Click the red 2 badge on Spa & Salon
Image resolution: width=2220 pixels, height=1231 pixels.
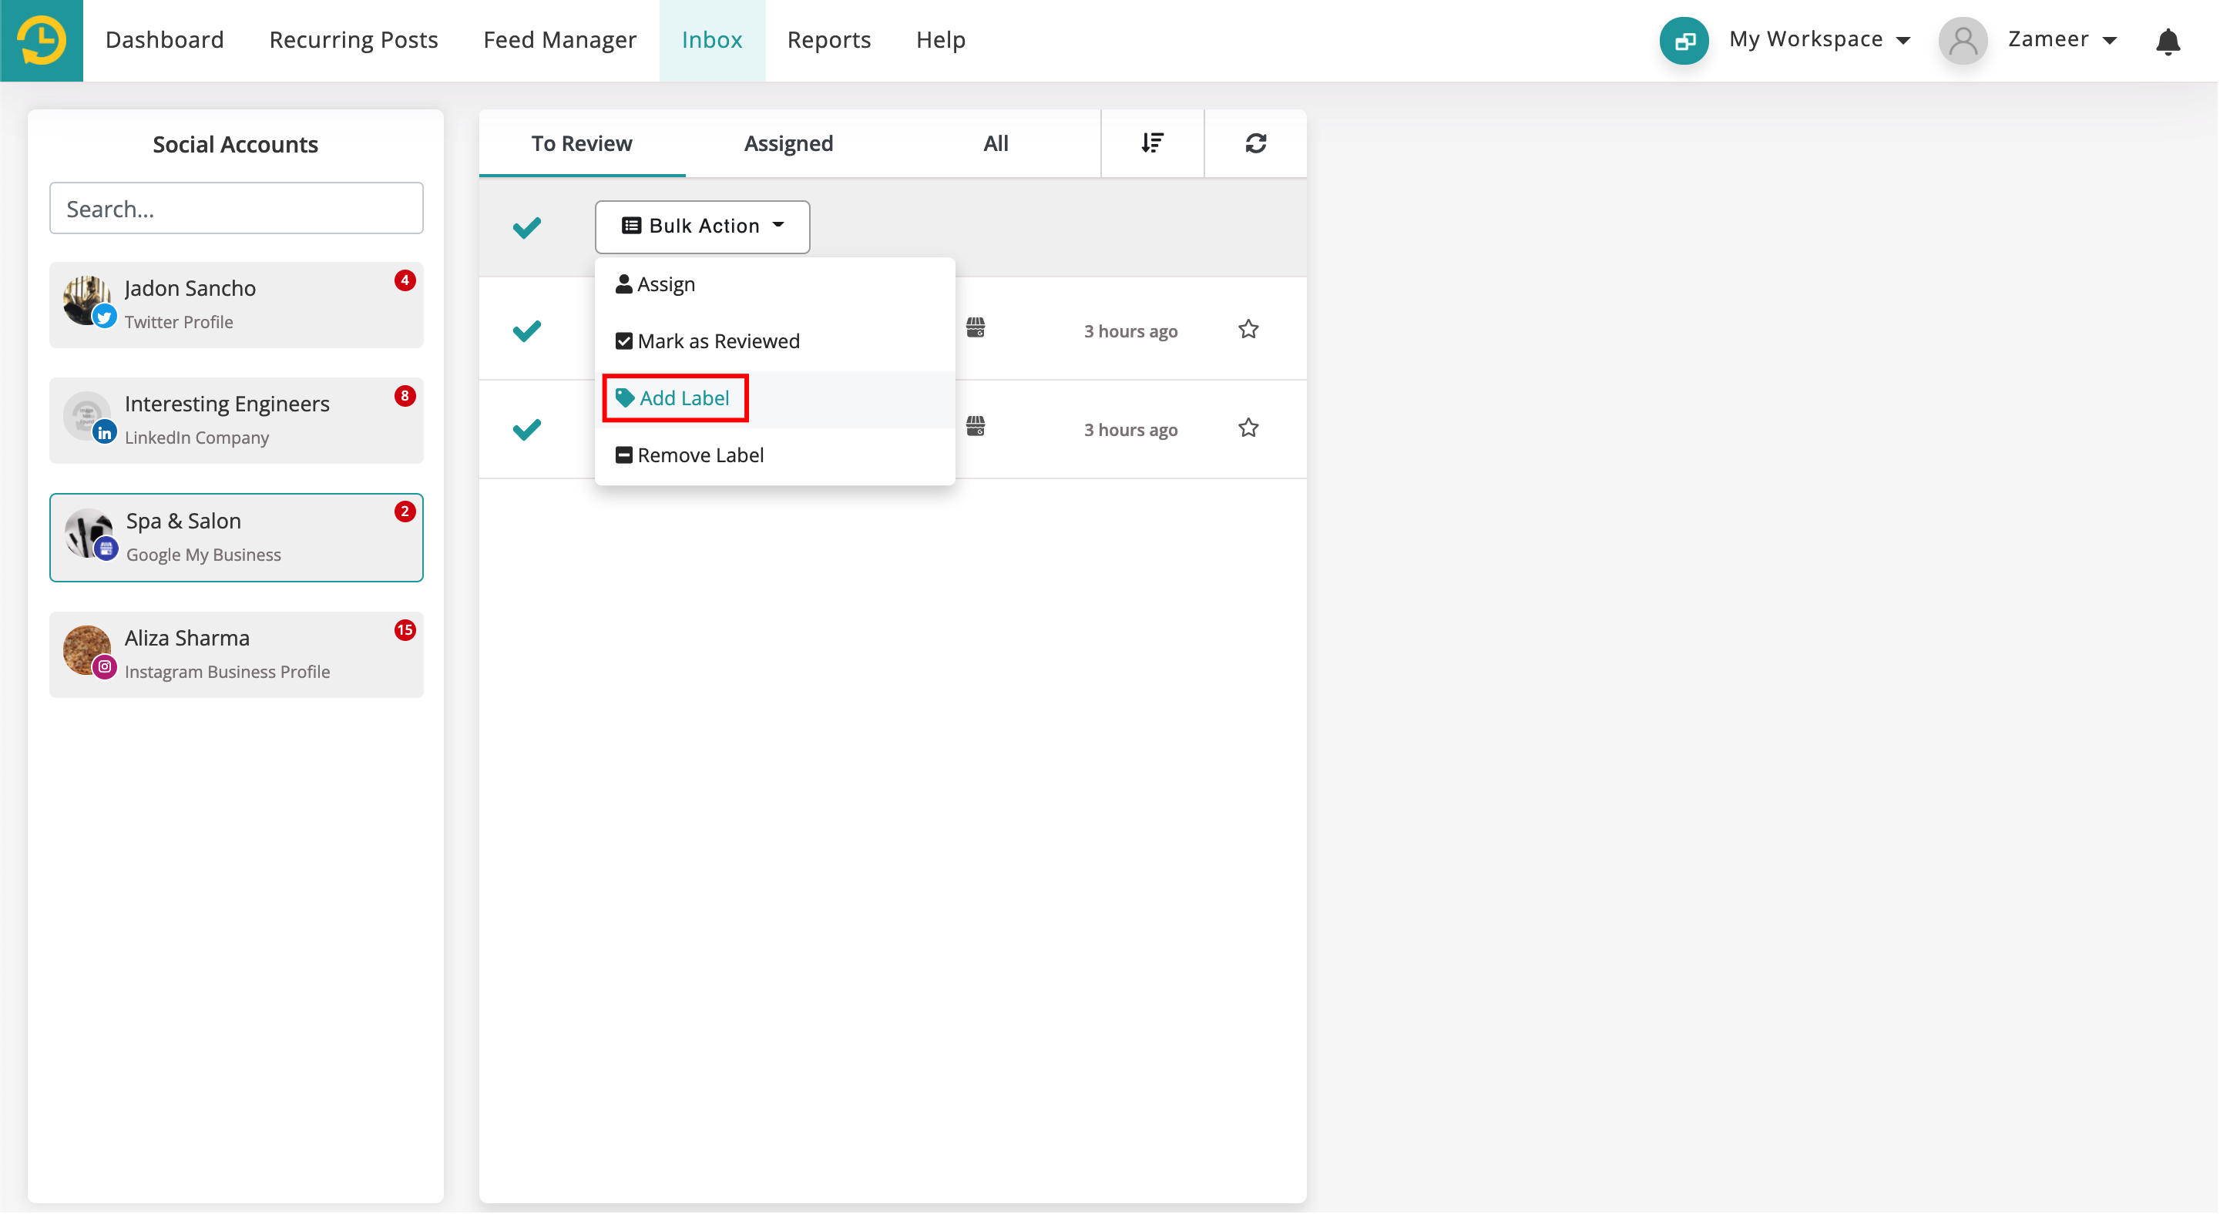click(x=405, y=512)
